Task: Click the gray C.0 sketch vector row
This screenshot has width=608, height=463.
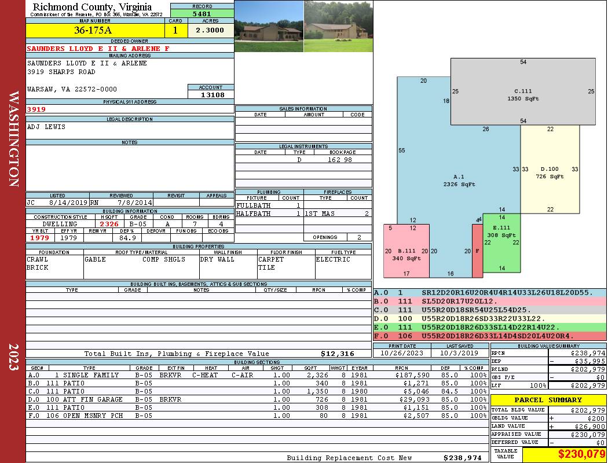Action: [490, 310]
